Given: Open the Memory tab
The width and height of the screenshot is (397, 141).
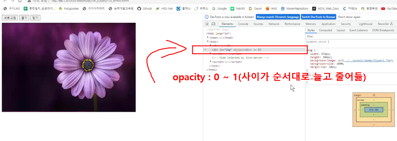Looking at the screenshot, I should [x=311, y=24].
